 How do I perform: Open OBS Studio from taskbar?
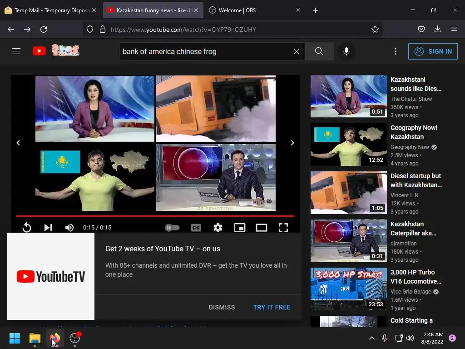pyautogui.click(x=75, y=338)
